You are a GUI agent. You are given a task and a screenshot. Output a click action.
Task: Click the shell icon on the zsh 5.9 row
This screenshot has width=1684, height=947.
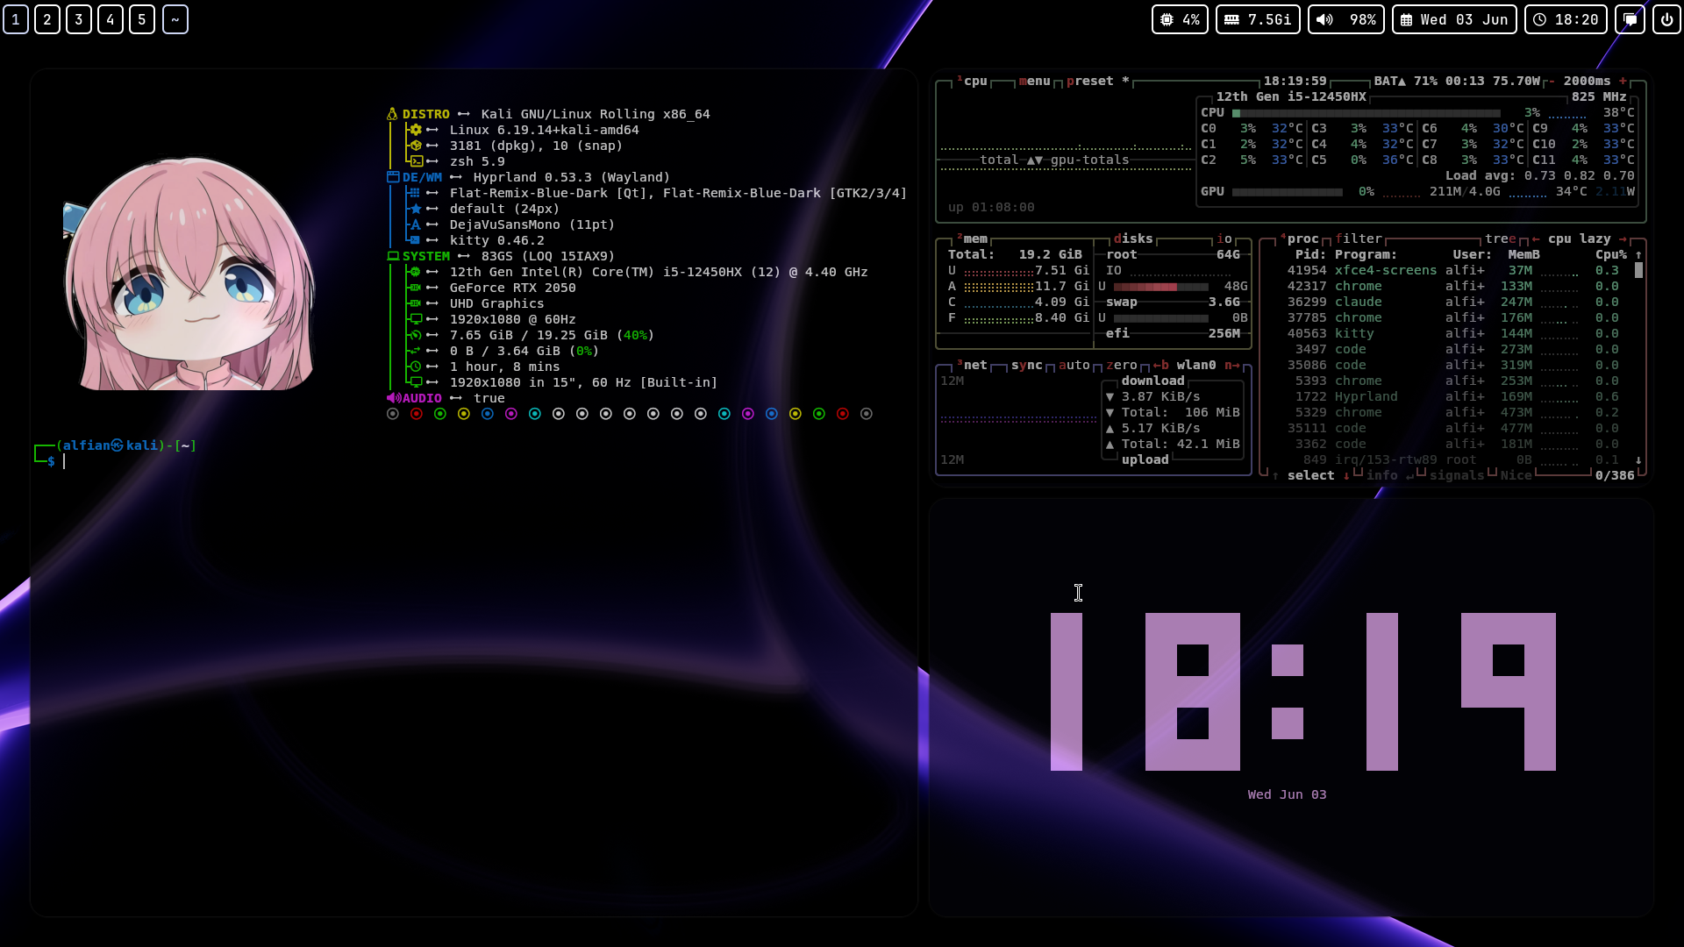[417, 161]
